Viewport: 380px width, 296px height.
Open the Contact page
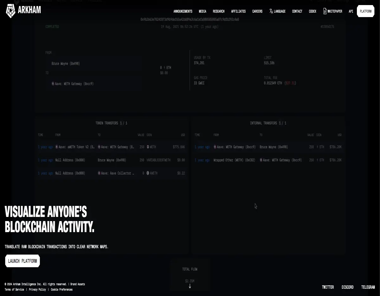297,11
